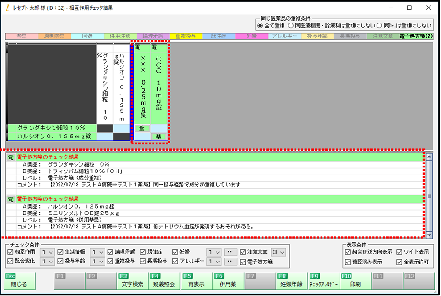Toggle 電子処方箋 checkbox
The image size is (441, 296).
pyautogui.click(x=243, y=262)
